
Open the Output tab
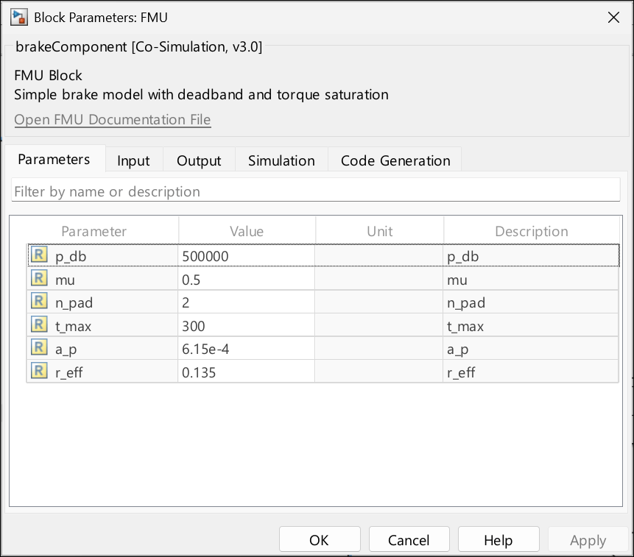(199, 160)
